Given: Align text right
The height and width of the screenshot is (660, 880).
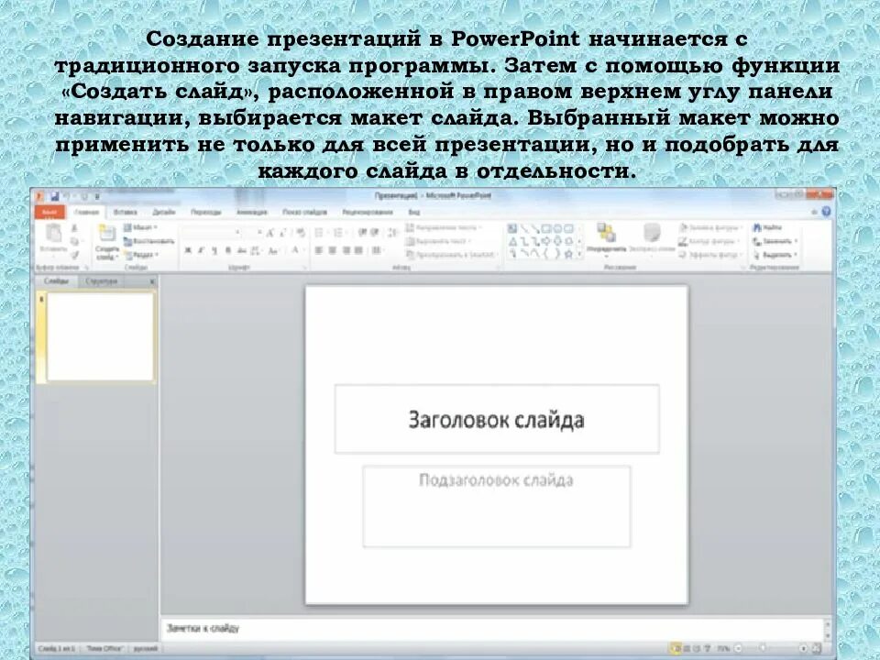Looking at the screenshot, I should 346,250.
